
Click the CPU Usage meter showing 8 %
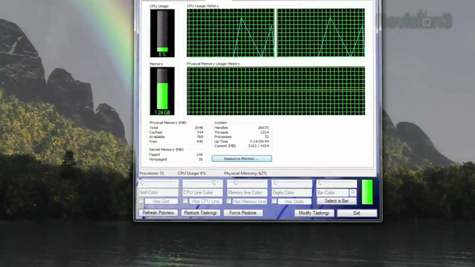[x=162, y=33]
